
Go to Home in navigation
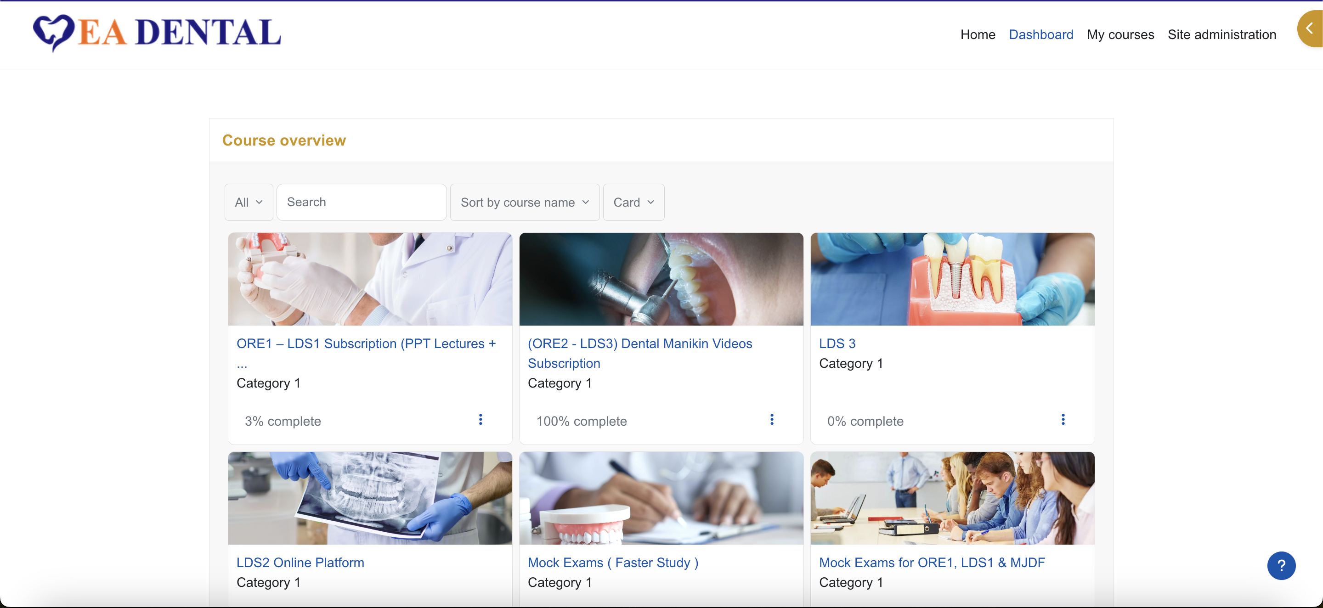coord(978,34)
